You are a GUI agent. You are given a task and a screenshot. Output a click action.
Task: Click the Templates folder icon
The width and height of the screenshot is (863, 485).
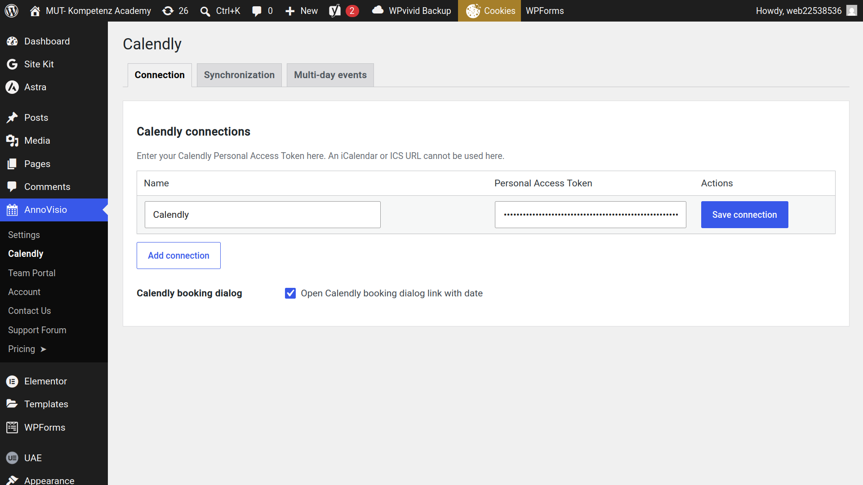pos(12,404)
